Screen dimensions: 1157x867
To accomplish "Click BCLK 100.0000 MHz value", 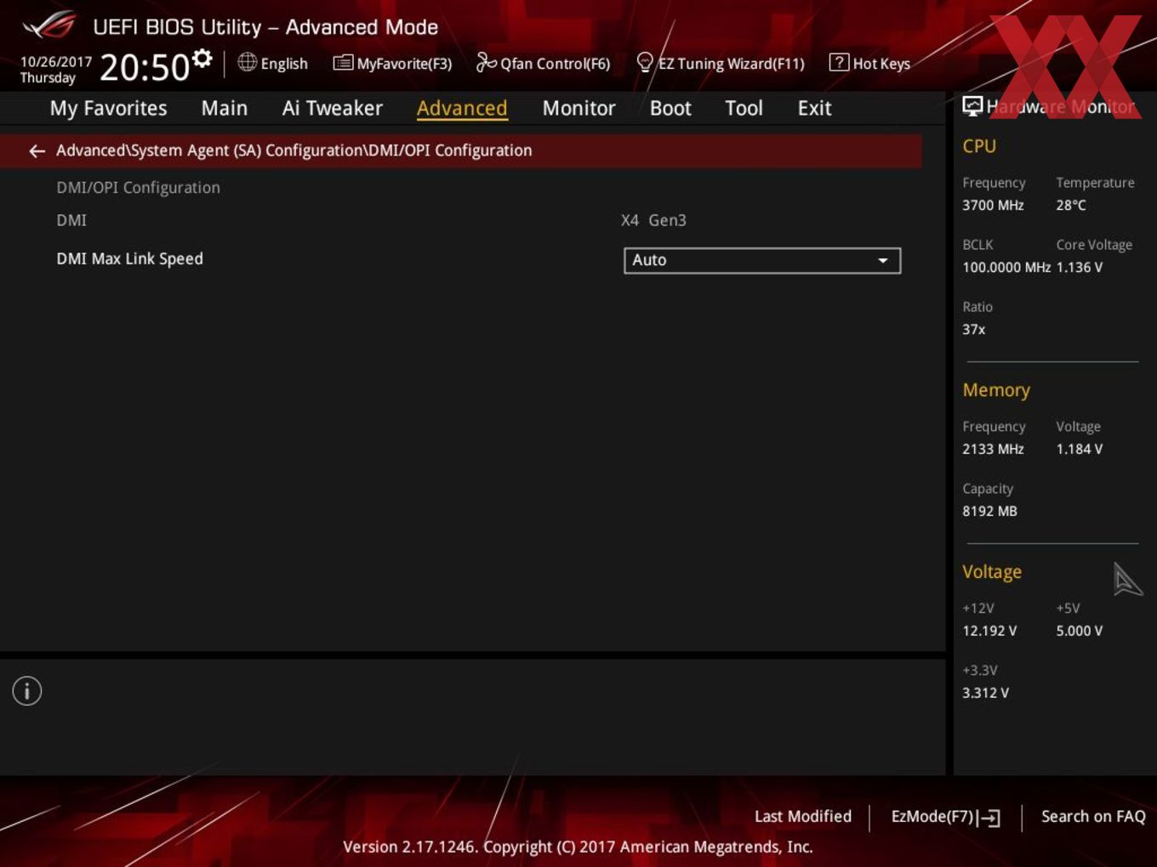I will pyautogui.click(x=1006, y=267).
